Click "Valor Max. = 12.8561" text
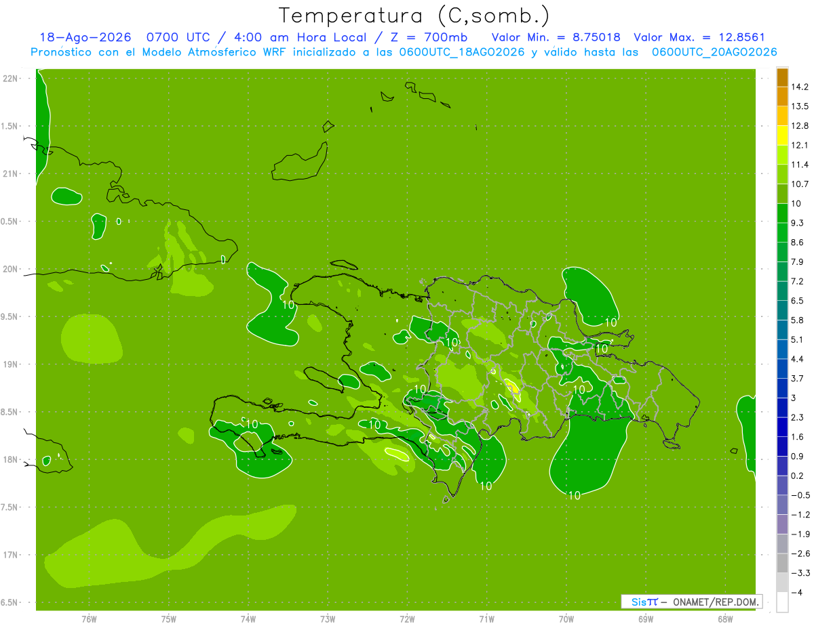Screen dimensions: 814x628 click(x=699, y=37)
